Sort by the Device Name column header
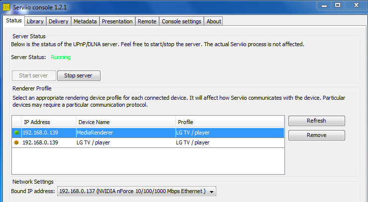This screenshot has height=202, width=368. [125, 122]
